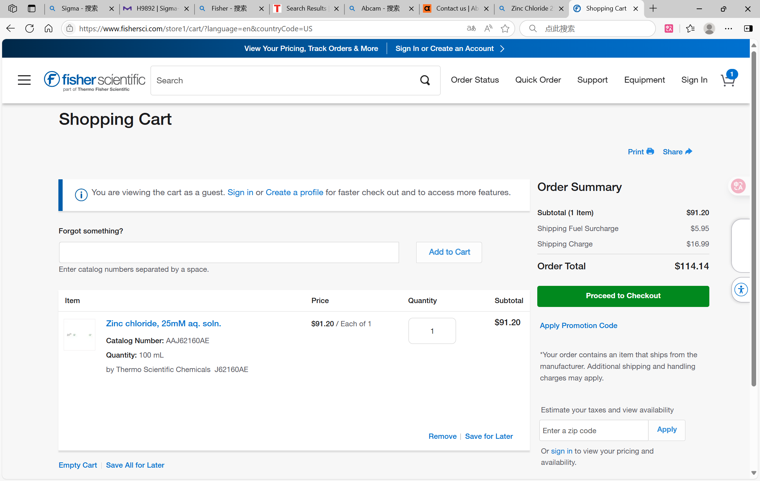The height and width of the screenshot is (481, 760).
Task: Click the page vertical scrollbar
Action: click(754, 218)
